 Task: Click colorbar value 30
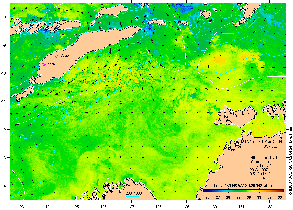point(249,197)
